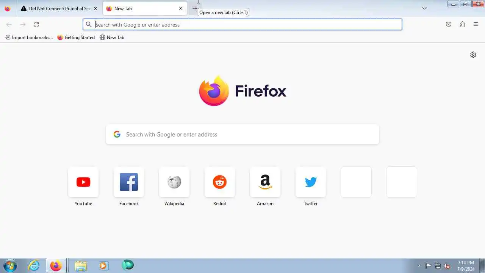Click the Wikipedia label text
Image resolution: width=485 pixels, height=273 pixels.
click(x=174, y=204)
